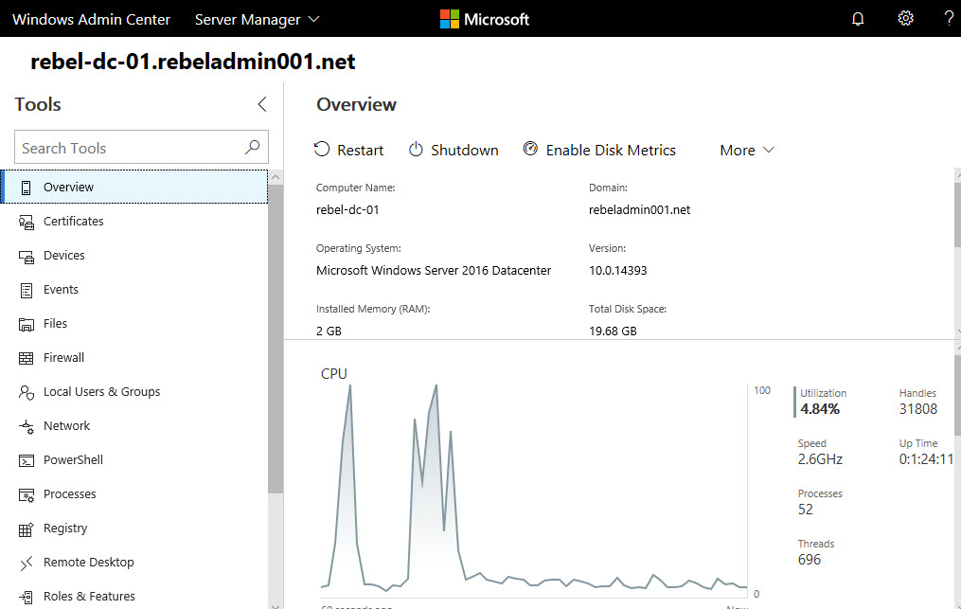Open Roles & Features
The height and width of the screenshot is (609, 961).
pyautogui.click(x=134, y=596)
